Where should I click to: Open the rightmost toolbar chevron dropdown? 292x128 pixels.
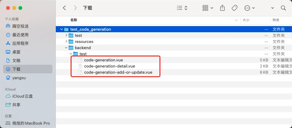click(x=273, y=8)
